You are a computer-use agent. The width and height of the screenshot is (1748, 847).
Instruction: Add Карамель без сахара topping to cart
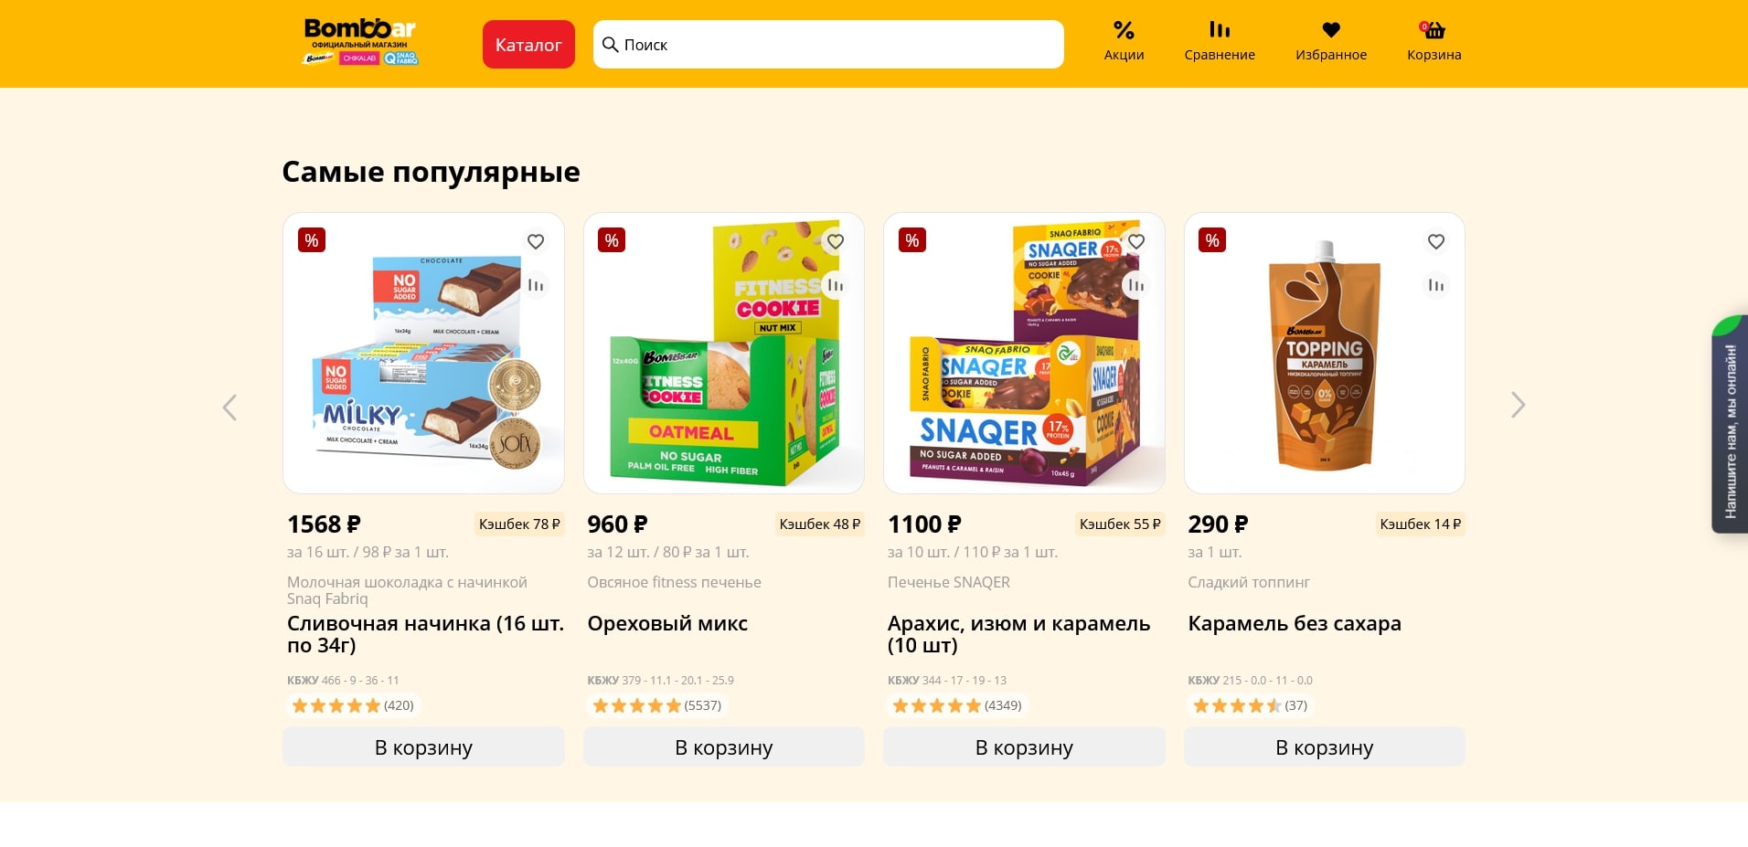pyautogui.click(x=1324, y=747)
